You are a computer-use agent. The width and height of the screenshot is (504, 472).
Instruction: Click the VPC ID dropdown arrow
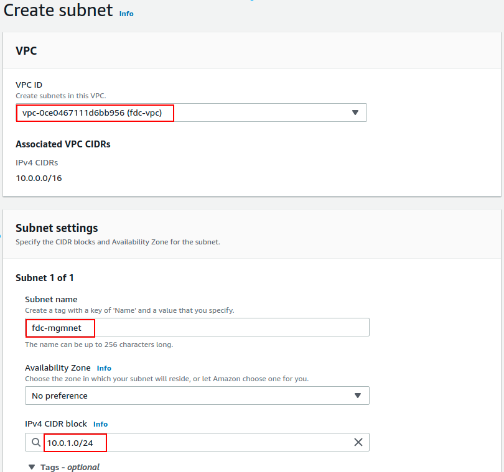pyautogui.click(x=355, y=113)
